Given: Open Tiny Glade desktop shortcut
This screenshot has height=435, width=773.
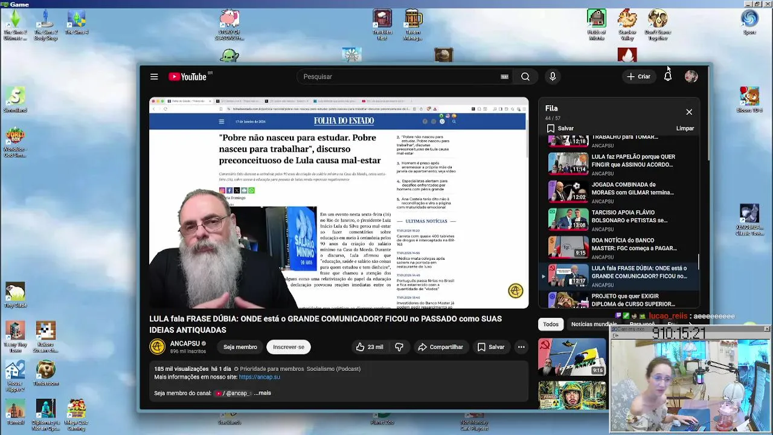Looking at the screenshot, I should 15,295.
